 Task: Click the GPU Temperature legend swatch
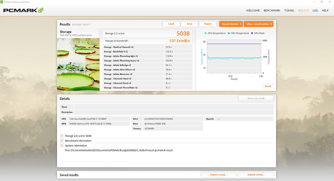pos(229,33)
